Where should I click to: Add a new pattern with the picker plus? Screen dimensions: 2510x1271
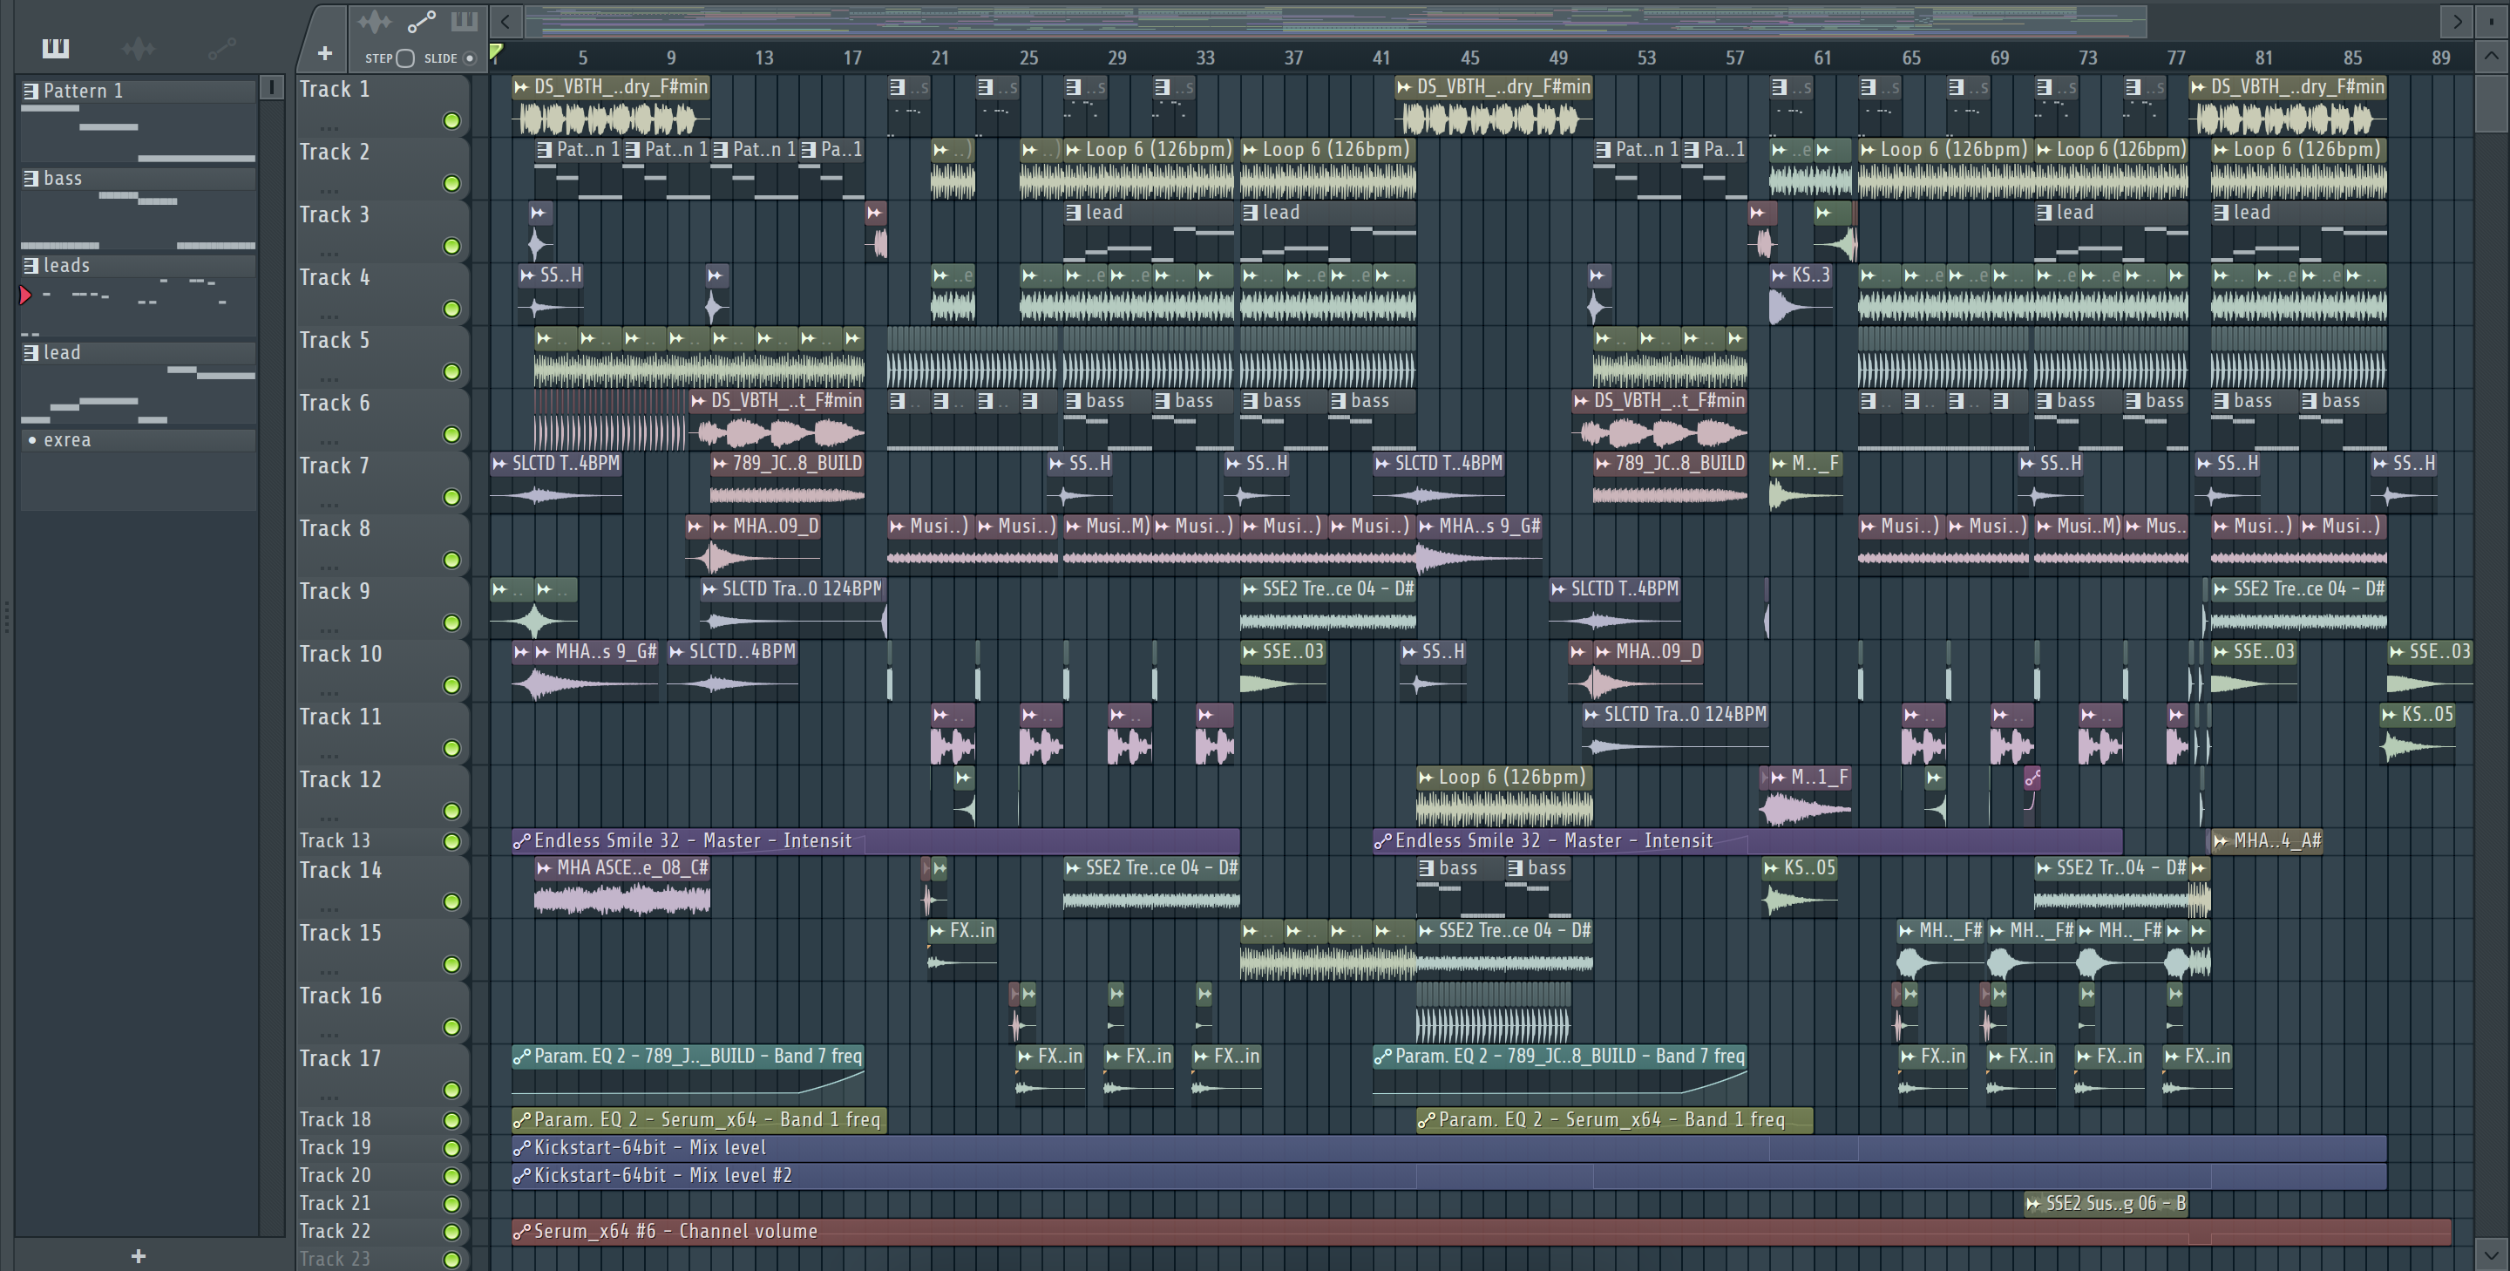[139, 1256]
